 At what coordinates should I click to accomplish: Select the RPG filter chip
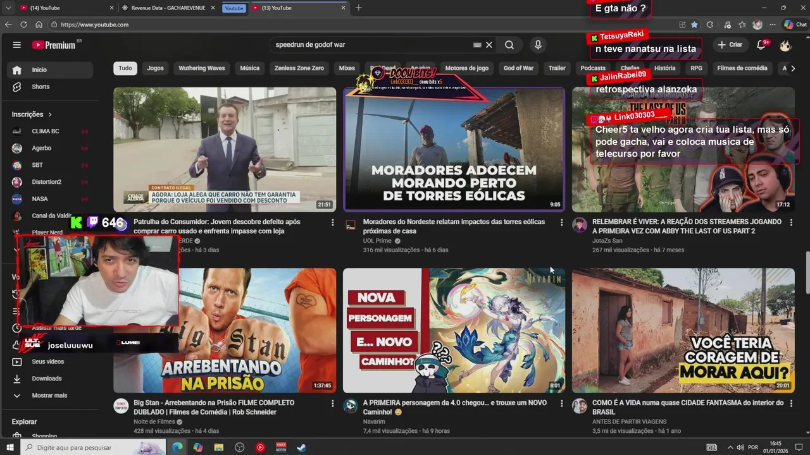(x=696, y=68)
